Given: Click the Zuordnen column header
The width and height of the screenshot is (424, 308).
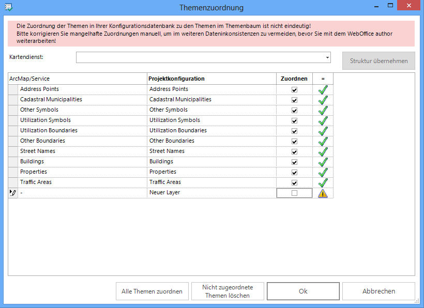Looking at the screenshot, I should point(294,79).
